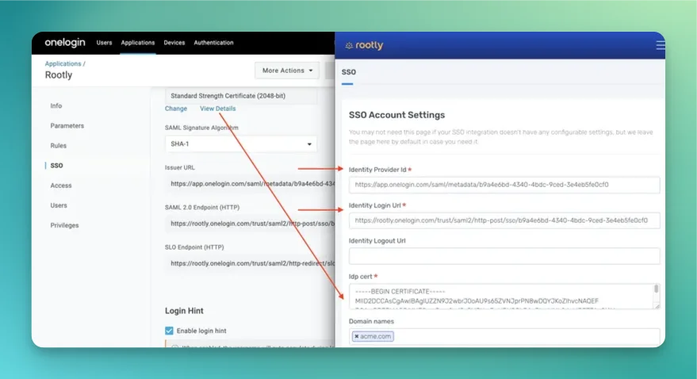Click the Login Hint heading
Image resolution: width=697 pixels, height=379 pixels.
(184, 311)
